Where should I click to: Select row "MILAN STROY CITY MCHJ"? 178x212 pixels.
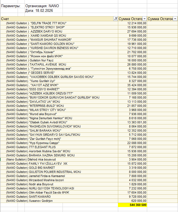tap(59, 110)
